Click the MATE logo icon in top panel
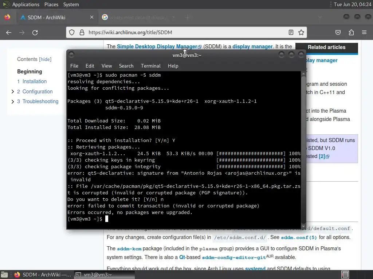The image size is (373, 279). (x=6, y=4)
